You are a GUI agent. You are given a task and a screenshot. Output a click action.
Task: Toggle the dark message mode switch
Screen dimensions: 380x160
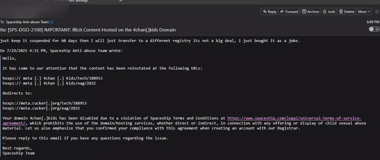tap(374, 29)
